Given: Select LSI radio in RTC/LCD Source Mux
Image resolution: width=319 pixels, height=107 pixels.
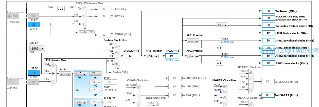Looking at the screenshot, I should (x=84, y=24).
